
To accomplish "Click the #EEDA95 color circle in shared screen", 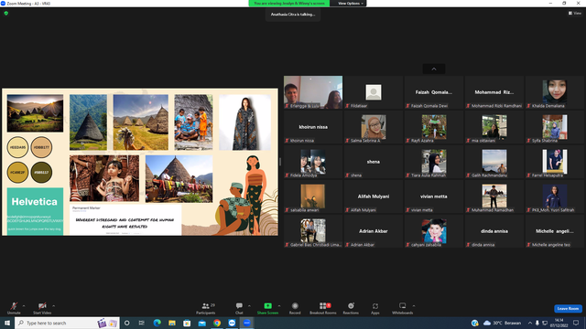I will coord(17,147).
